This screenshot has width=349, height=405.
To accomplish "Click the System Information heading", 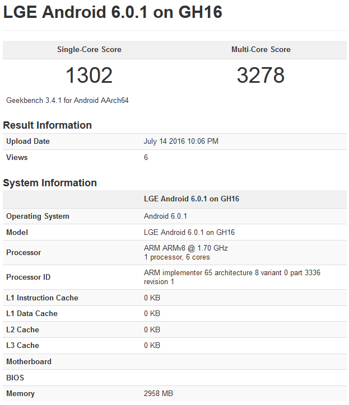I will [x=50, y=183].
